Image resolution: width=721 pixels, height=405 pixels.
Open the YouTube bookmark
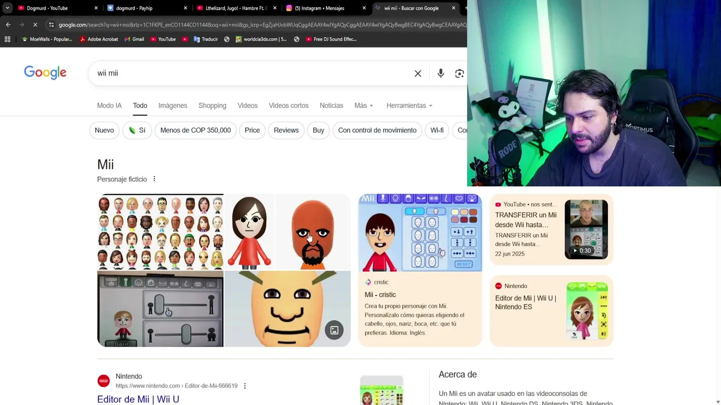pos(163,39)
